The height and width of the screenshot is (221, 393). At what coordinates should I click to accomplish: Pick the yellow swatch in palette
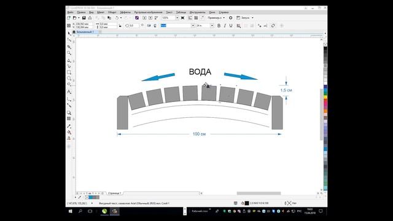(x=325, y=97)
